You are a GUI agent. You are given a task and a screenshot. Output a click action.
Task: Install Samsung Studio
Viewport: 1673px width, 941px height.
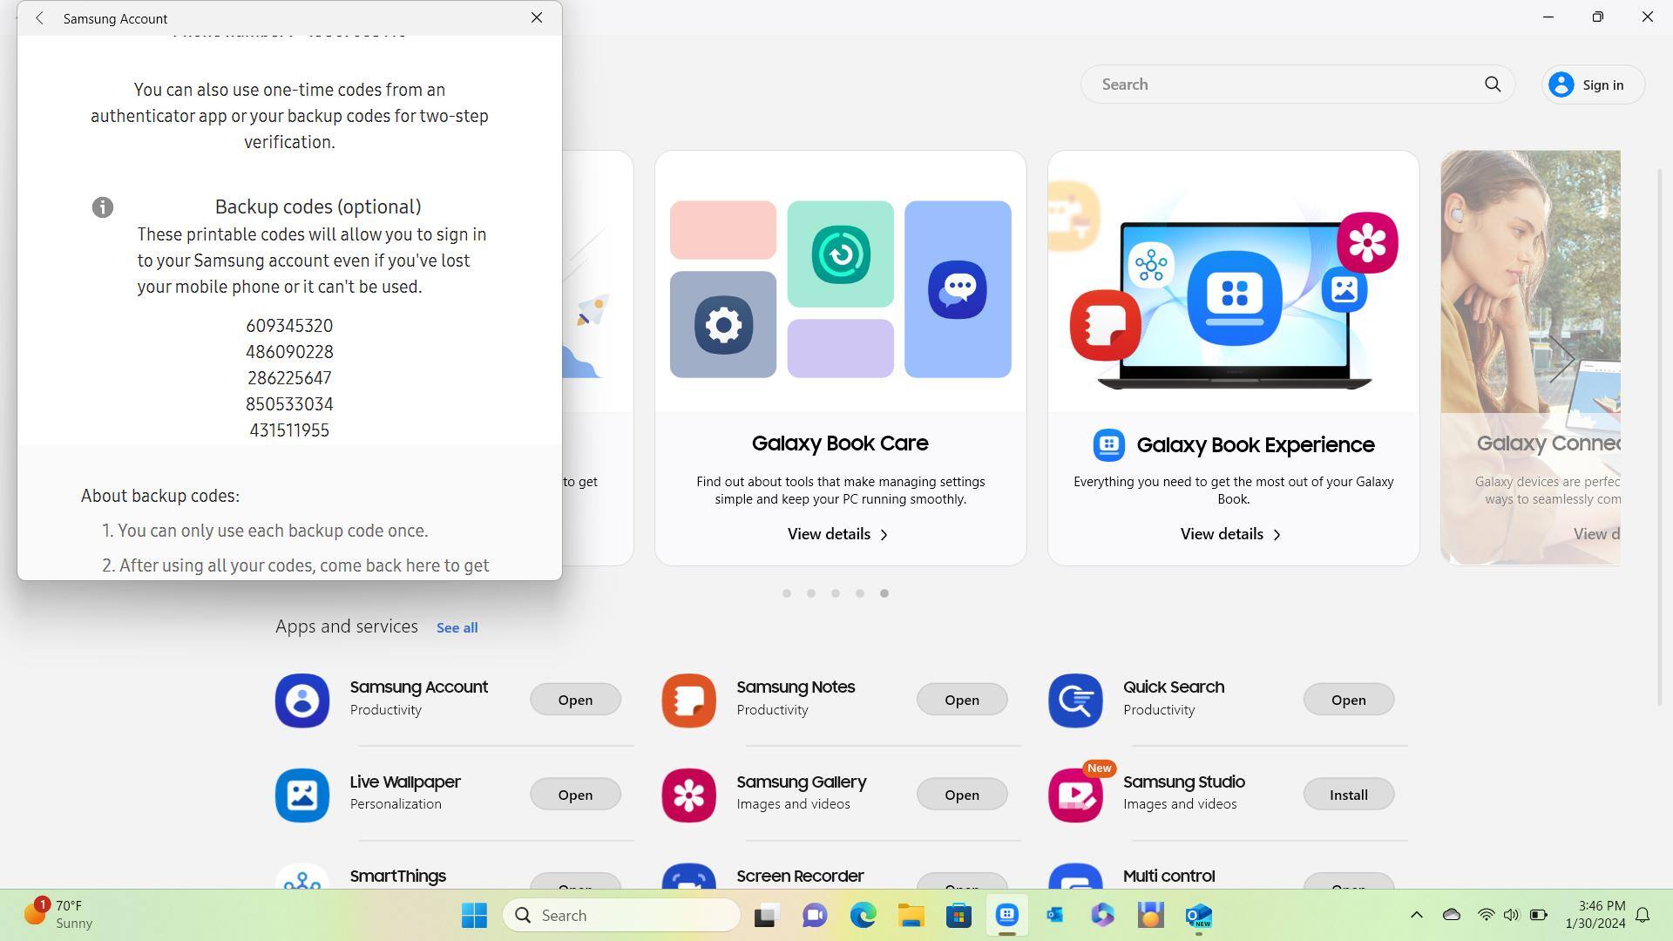[1348, 795]
